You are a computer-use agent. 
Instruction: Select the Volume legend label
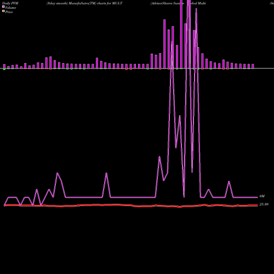click(10, 8)
